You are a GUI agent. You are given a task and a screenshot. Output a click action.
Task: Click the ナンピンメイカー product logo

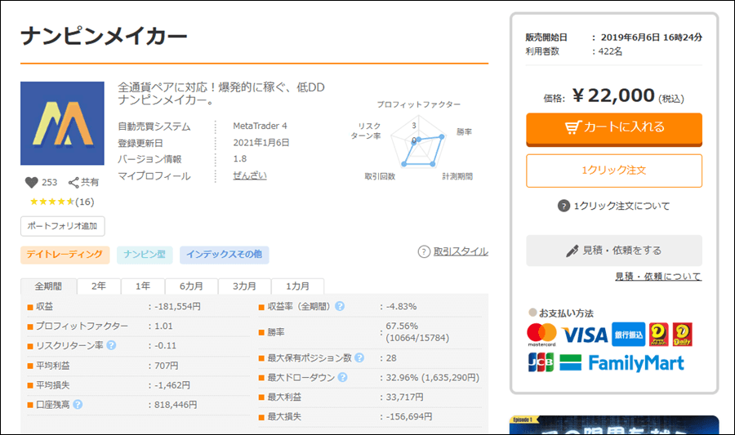[62, 124]
